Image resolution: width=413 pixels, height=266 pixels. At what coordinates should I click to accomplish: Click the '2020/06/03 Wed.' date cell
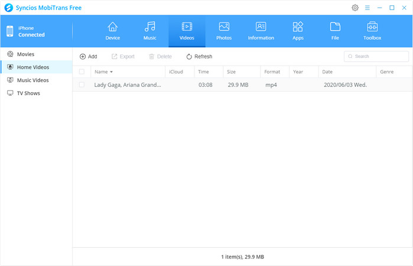click(x=345, y=85)
